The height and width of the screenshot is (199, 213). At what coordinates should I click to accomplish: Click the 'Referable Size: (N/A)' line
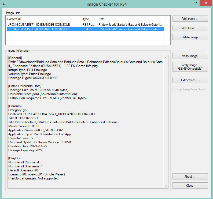coord(43,94)
